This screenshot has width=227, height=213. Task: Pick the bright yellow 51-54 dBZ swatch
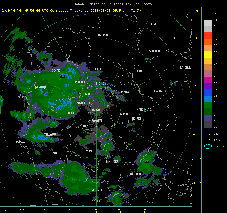click(208, 54)
